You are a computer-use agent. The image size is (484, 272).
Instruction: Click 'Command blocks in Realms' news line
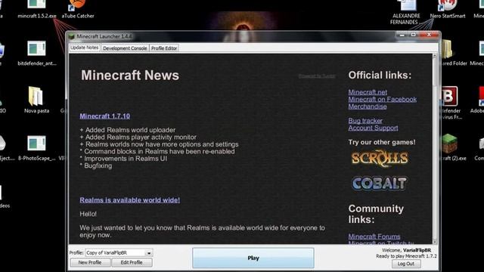(157, 151)
